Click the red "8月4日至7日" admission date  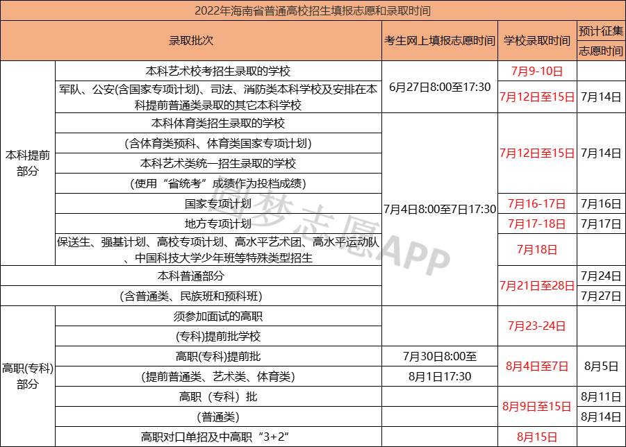(537, 366)
